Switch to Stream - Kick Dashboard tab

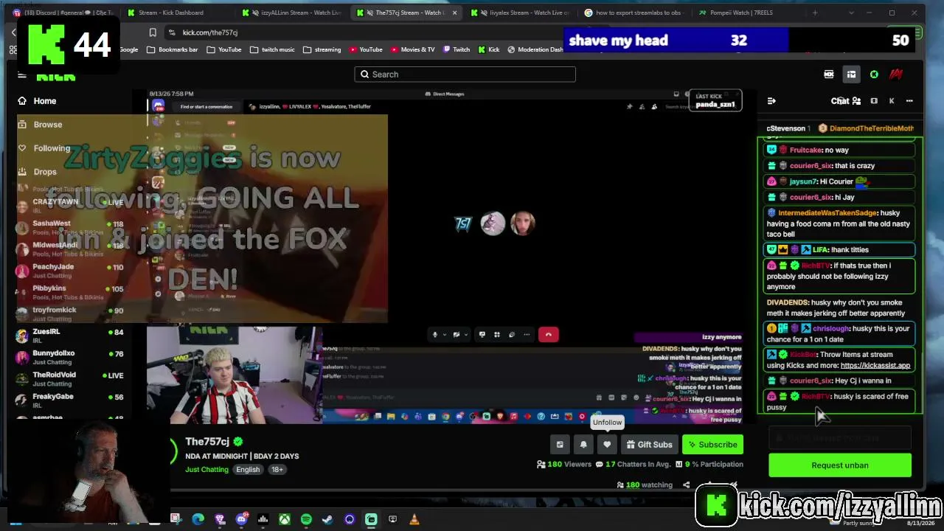[x=170, y=13]
